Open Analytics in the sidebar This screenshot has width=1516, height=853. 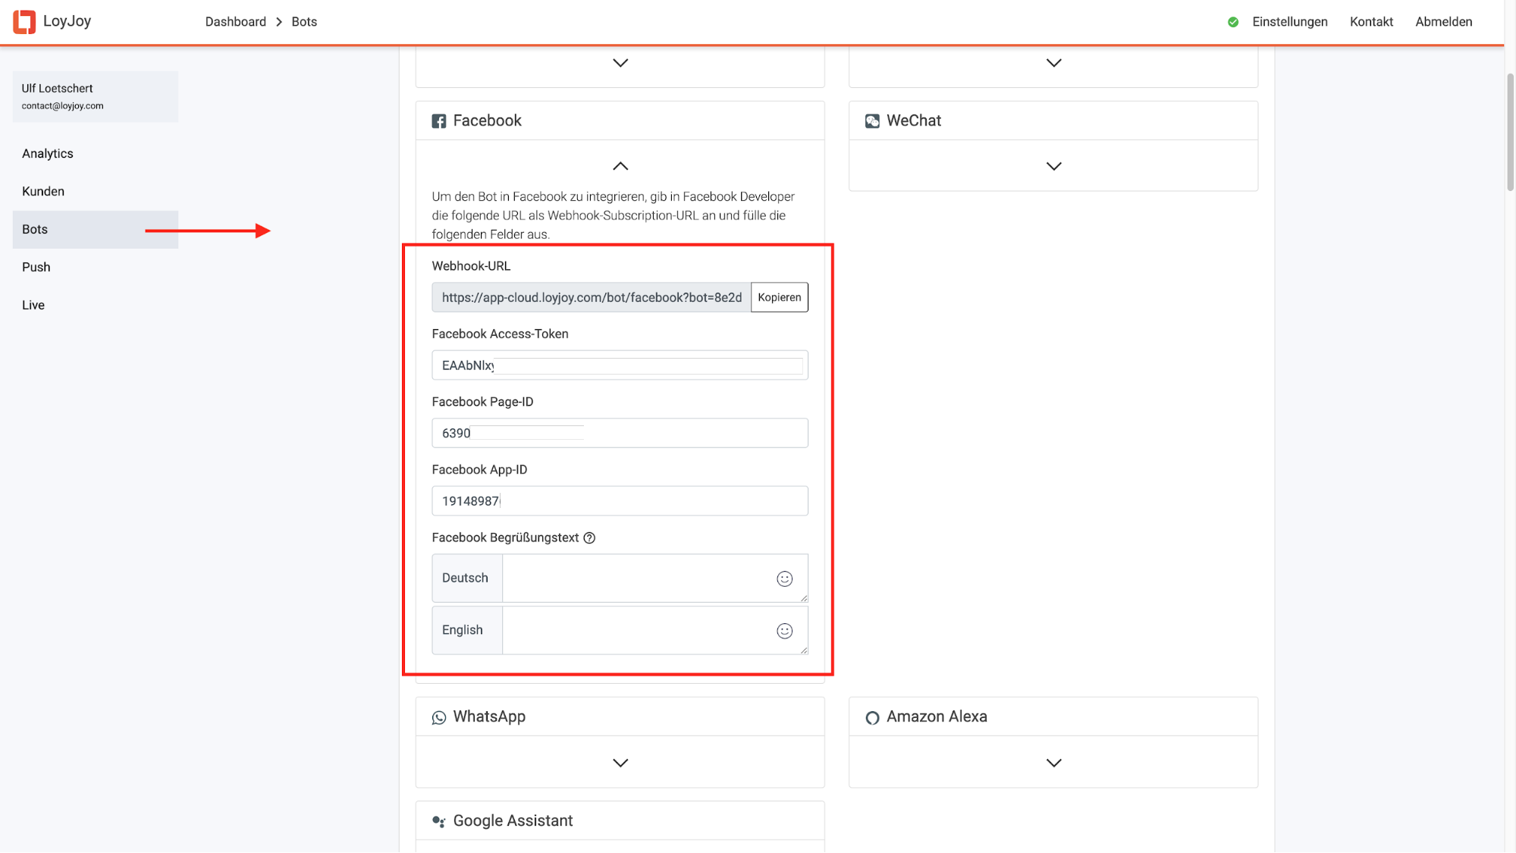(x=48, y=154)
